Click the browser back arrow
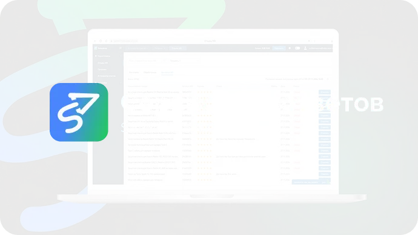Viewport: 418px width, 235px height. coord(95,41)
